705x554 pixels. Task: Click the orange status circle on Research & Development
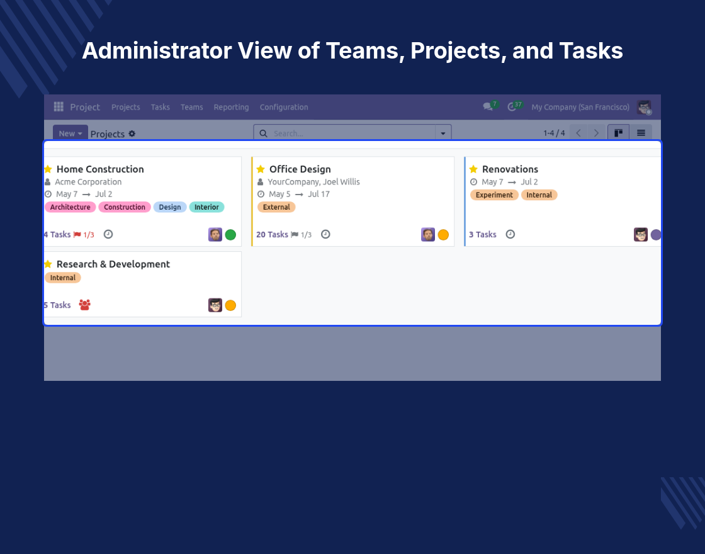pyautogui.click(x=230, y=305)
